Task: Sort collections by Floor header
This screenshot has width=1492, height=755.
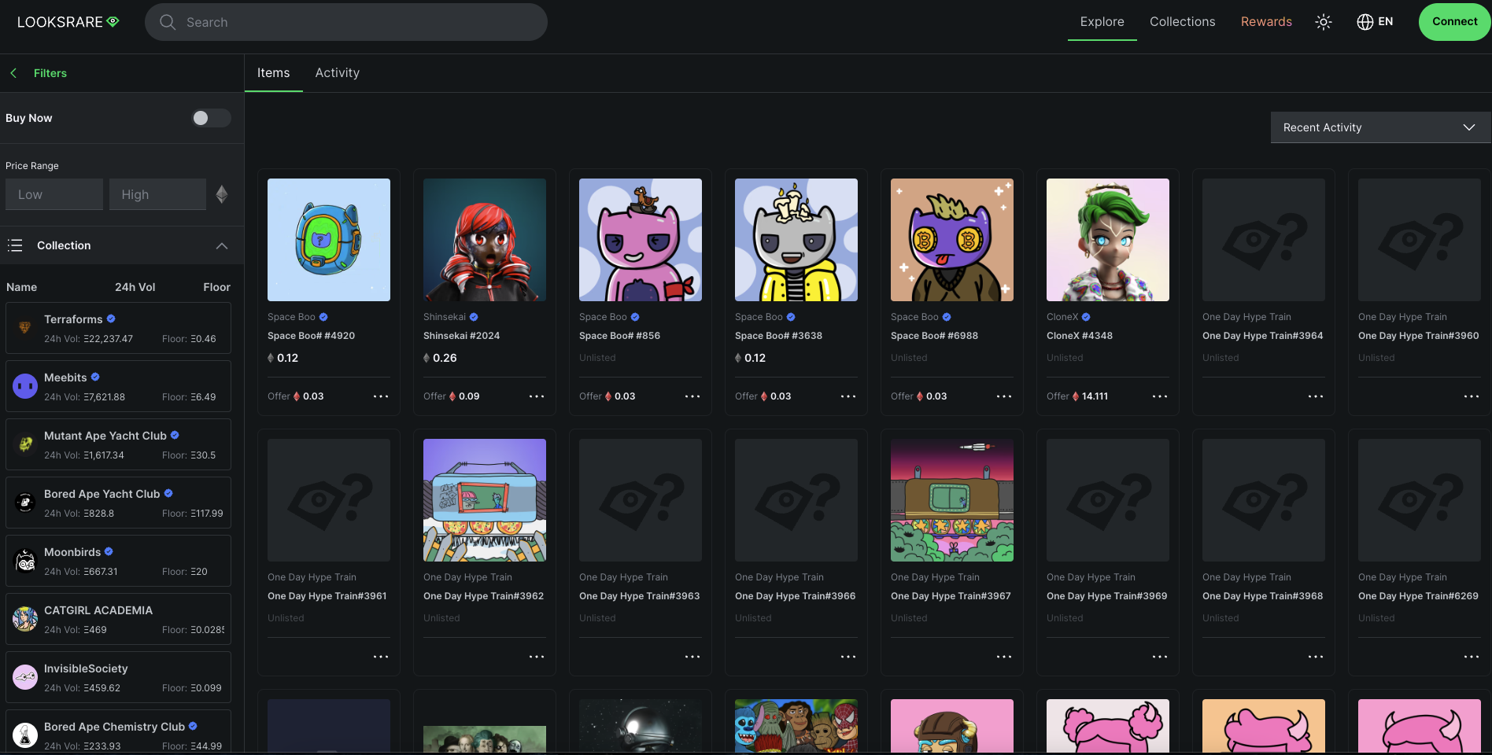Action: tap(216, 287)
